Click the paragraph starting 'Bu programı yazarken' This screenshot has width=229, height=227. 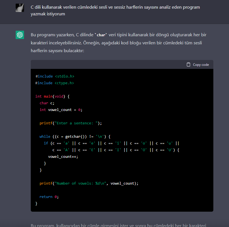119,43
